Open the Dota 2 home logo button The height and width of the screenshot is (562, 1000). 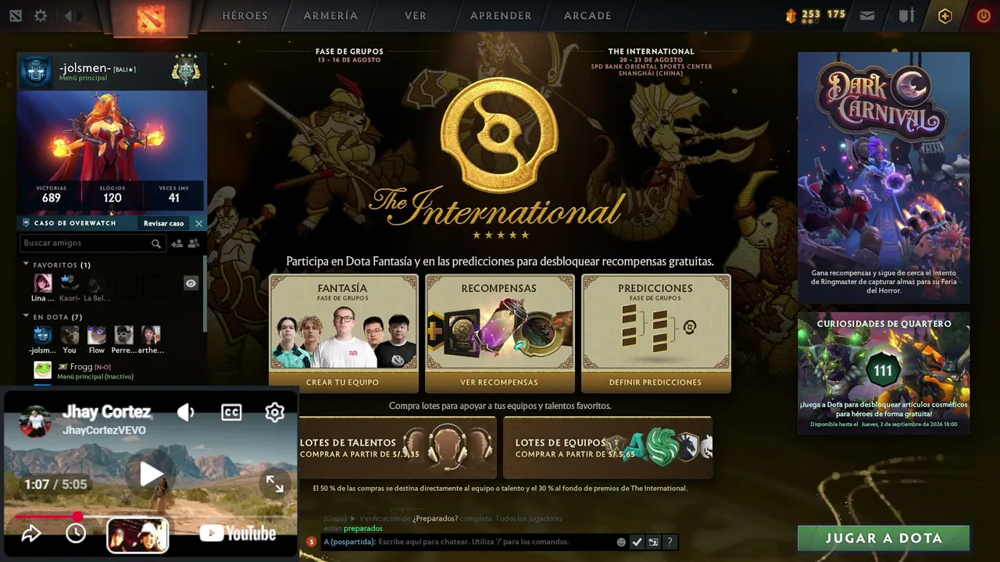point(151,17)
